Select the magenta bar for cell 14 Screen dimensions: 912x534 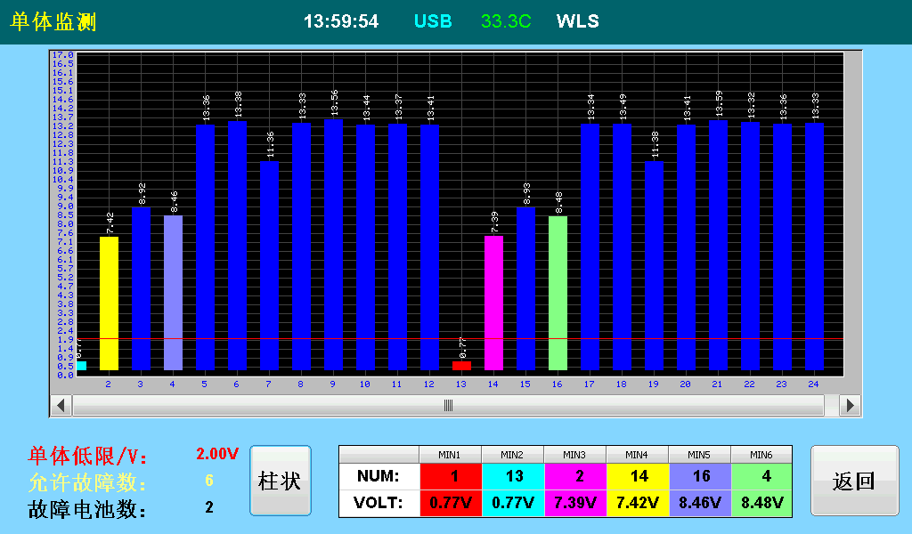pyautogui.click(x=493, y=303)
